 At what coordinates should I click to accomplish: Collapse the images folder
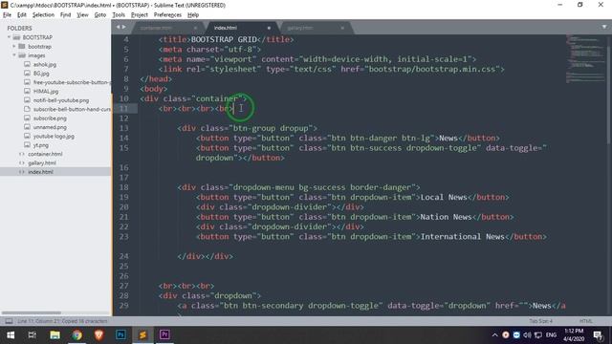click(x=14, y=55)
